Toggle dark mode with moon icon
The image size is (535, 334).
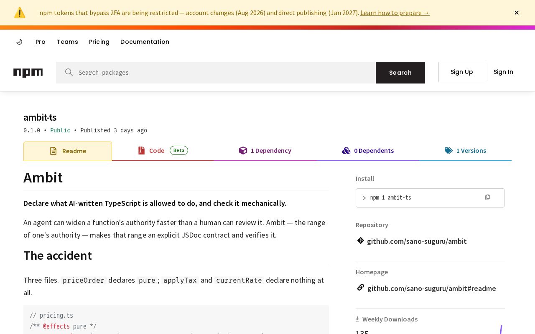tap(19, 42)
